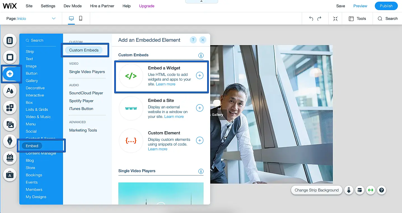Viewport: 402px width, 213px height.
Task: Select Marketing Tools subcategory
Action: point(83,130)
